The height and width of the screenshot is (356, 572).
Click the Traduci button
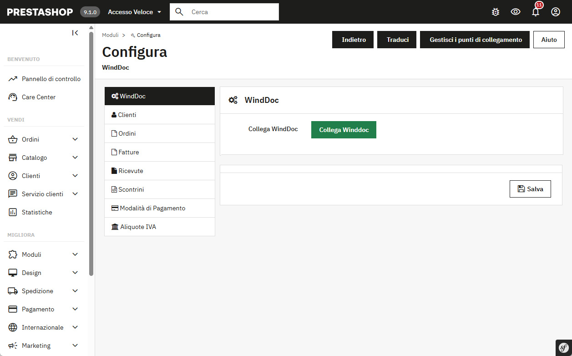pyautogui.click(x=398, y=40)
